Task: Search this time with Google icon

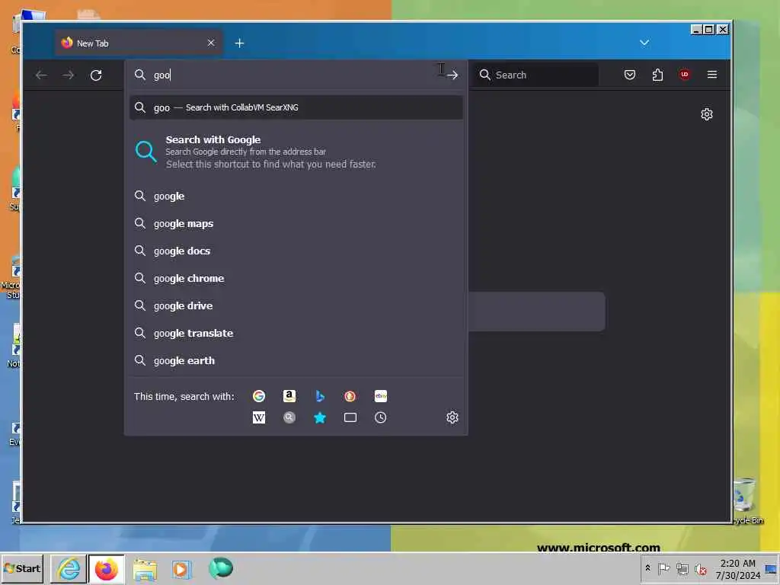Action: click(x=259, y=396)
